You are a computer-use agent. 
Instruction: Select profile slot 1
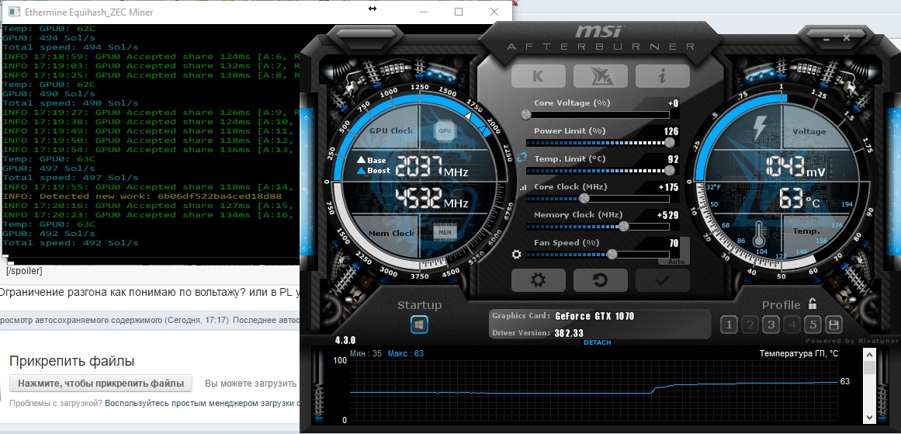pyautogui.click(x=729, y=325)
